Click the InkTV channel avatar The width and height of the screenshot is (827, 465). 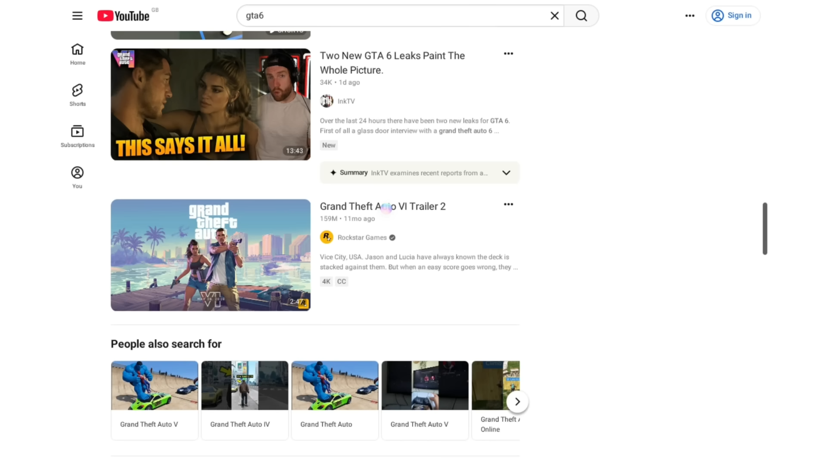[x=326, y=101]
